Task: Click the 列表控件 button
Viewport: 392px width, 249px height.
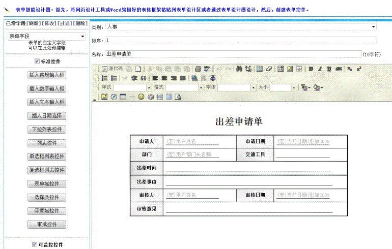Action: tap(47, 143)
